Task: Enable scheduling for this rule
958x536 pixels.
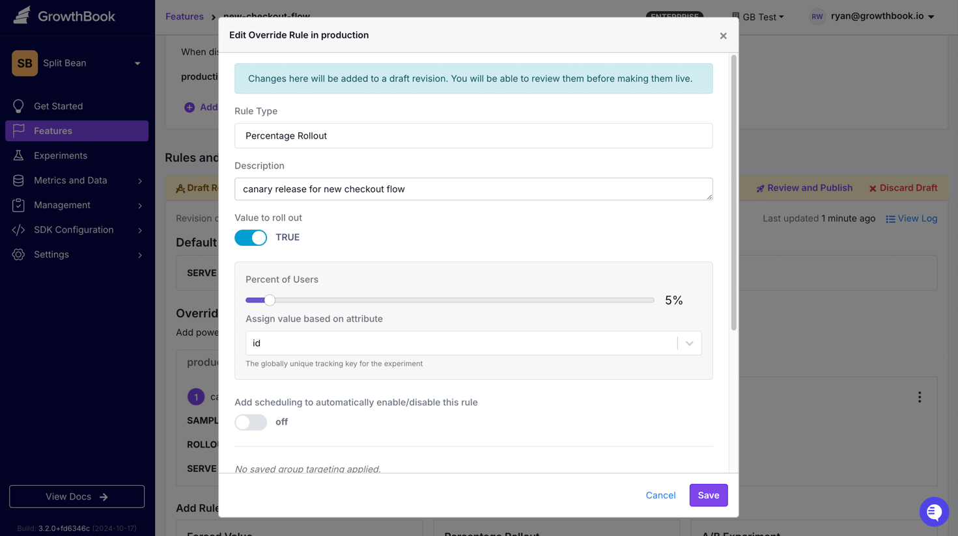Action: point(250,422)
